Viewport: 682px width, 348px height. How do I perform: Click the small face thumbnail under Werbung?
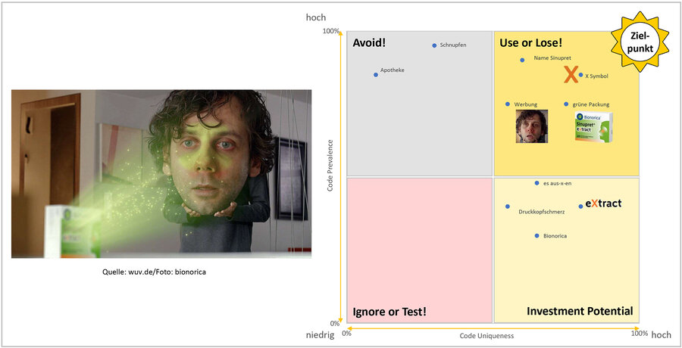pos(531,126)
